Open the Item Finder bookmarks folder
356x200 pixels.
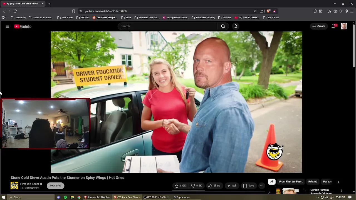65,17
